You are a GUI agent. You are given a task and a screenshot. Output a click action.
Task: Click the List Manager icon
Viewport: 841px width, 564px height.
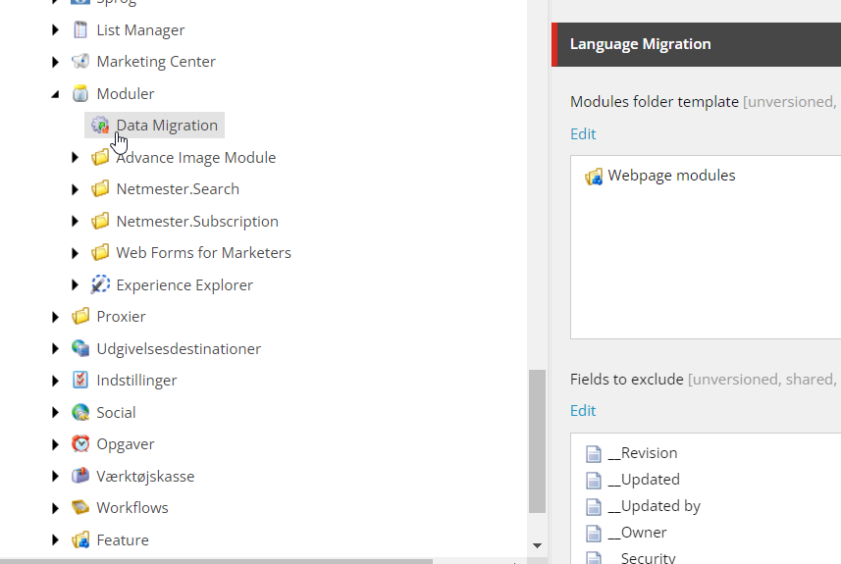(80, 29)
